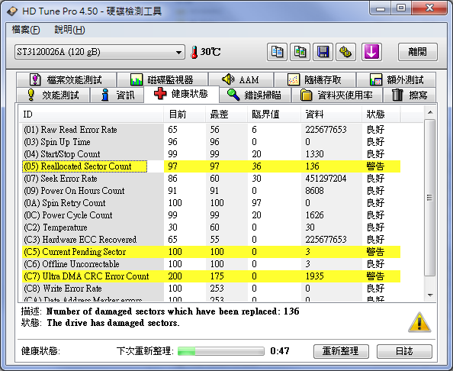
Task: Click the 目前 column header
Action: (x=185, y=115)
